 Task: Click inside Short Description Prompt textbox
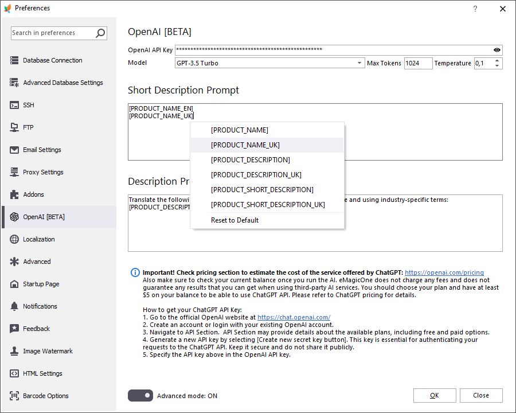[x=315, y=132]
